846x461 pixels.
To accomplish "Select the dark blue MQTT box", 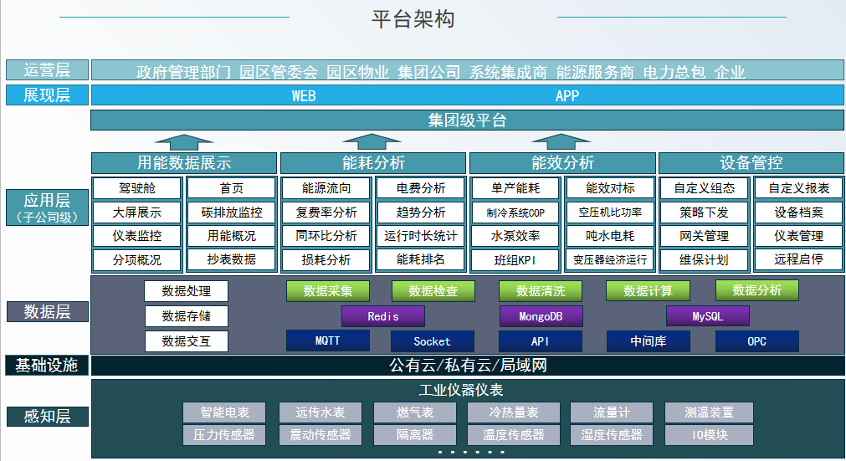I will pos(327,341).
